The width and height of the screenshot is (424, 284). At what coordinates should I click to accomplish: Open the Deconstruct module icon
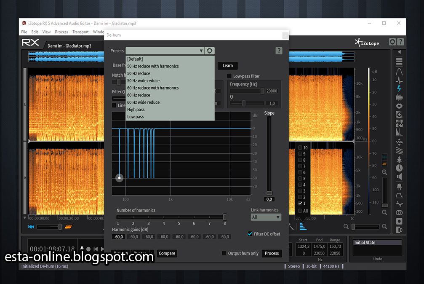(399, 123)
